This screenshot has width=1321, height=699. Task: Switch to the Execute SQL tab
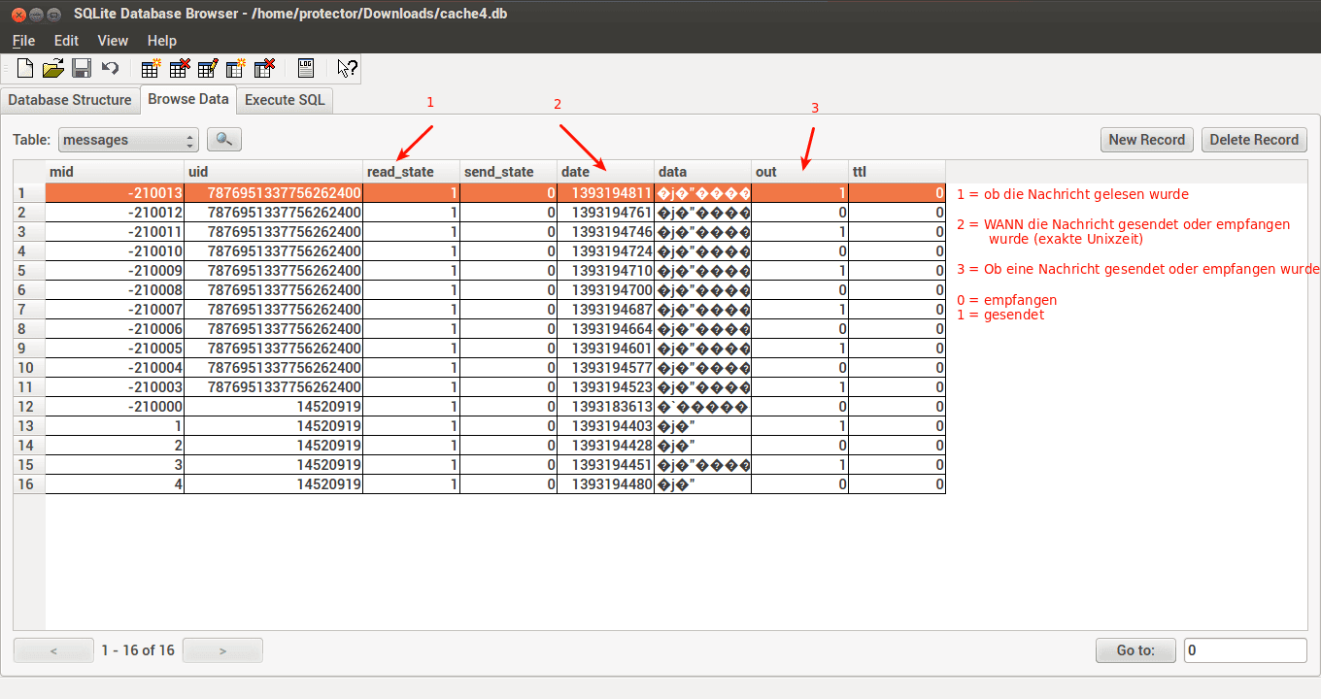pos(285,100)
